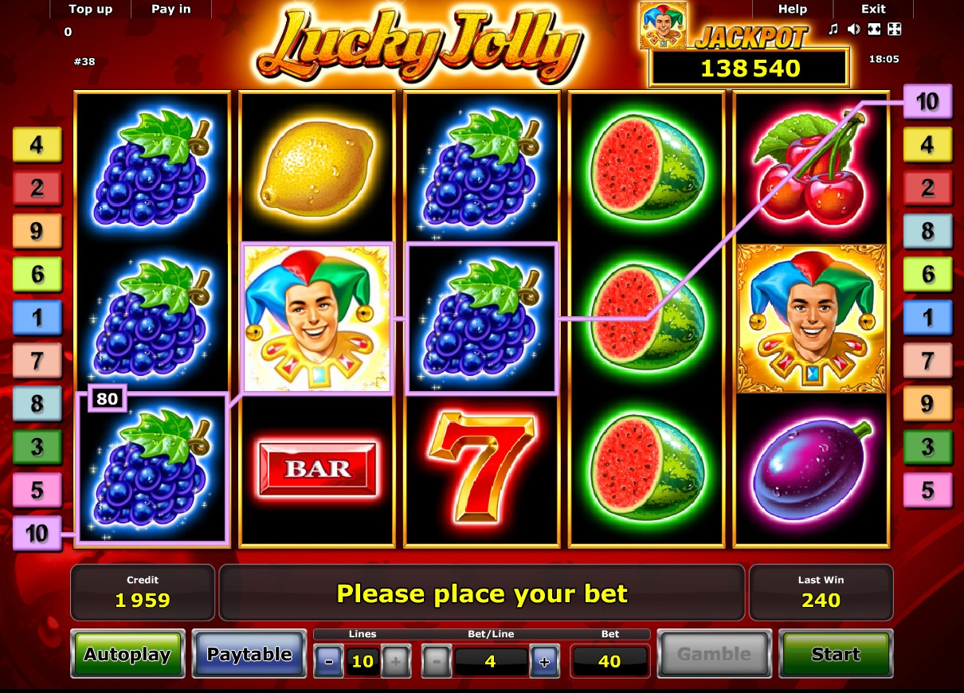Click the red BAR symbol

[317, 468]
